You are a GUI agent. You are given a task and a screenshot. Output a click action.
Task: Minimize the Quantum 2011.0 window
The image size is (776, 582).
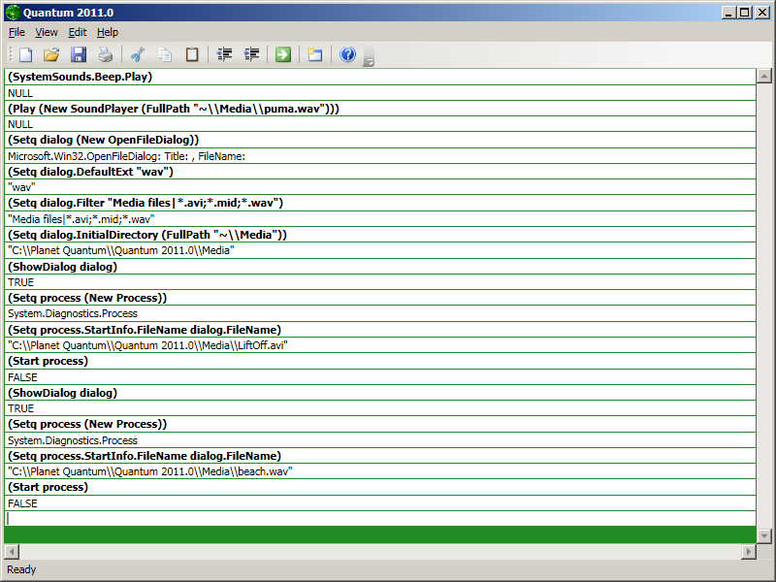tap(727, 13)
